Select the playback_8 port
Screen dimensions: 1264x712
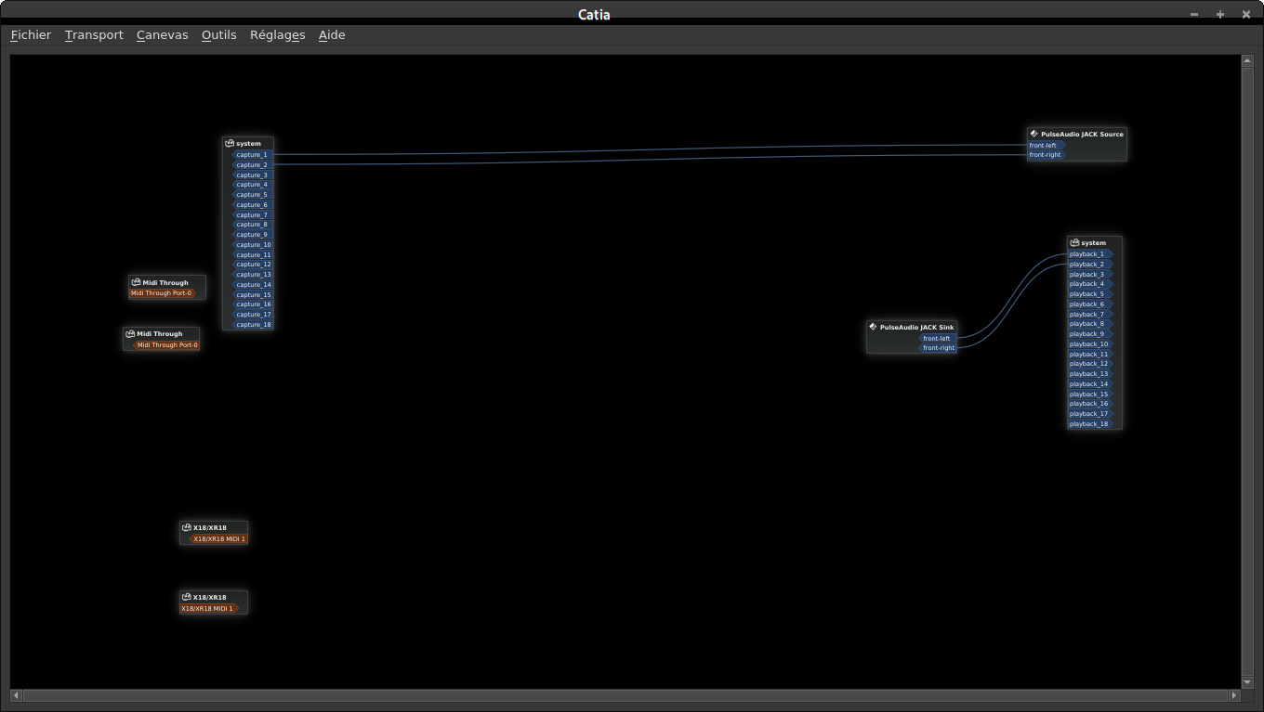[1090, 324]
